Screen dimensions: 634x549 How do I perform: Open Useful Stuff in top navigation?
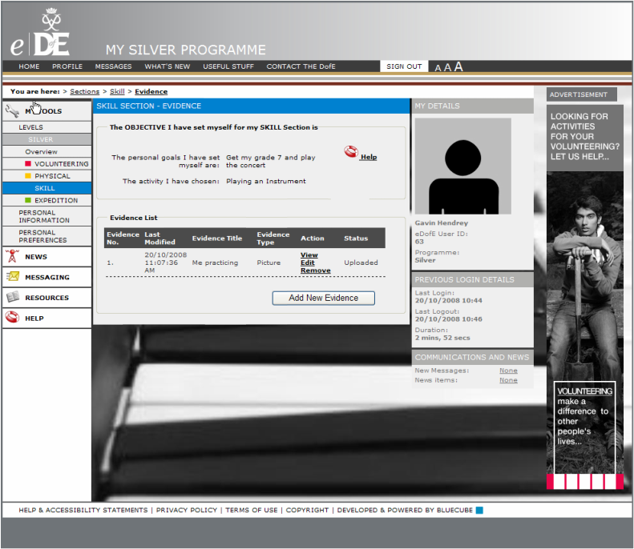pyautogui.click(x=228, y=66)
